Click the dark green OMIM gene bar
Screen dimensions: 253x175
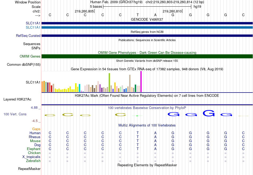pos(147,56)
